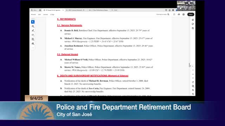This screenshot has height=126, width=225.
Task: Click the vertical scrollbar thumb
Action: (x=189, y=65)
